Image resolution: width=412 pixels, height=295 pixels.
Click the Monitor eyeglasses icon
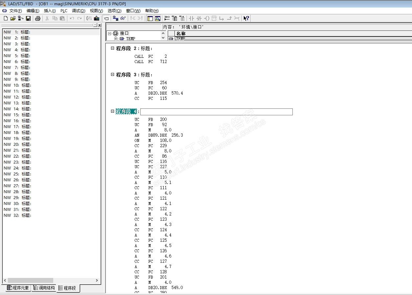123,18
